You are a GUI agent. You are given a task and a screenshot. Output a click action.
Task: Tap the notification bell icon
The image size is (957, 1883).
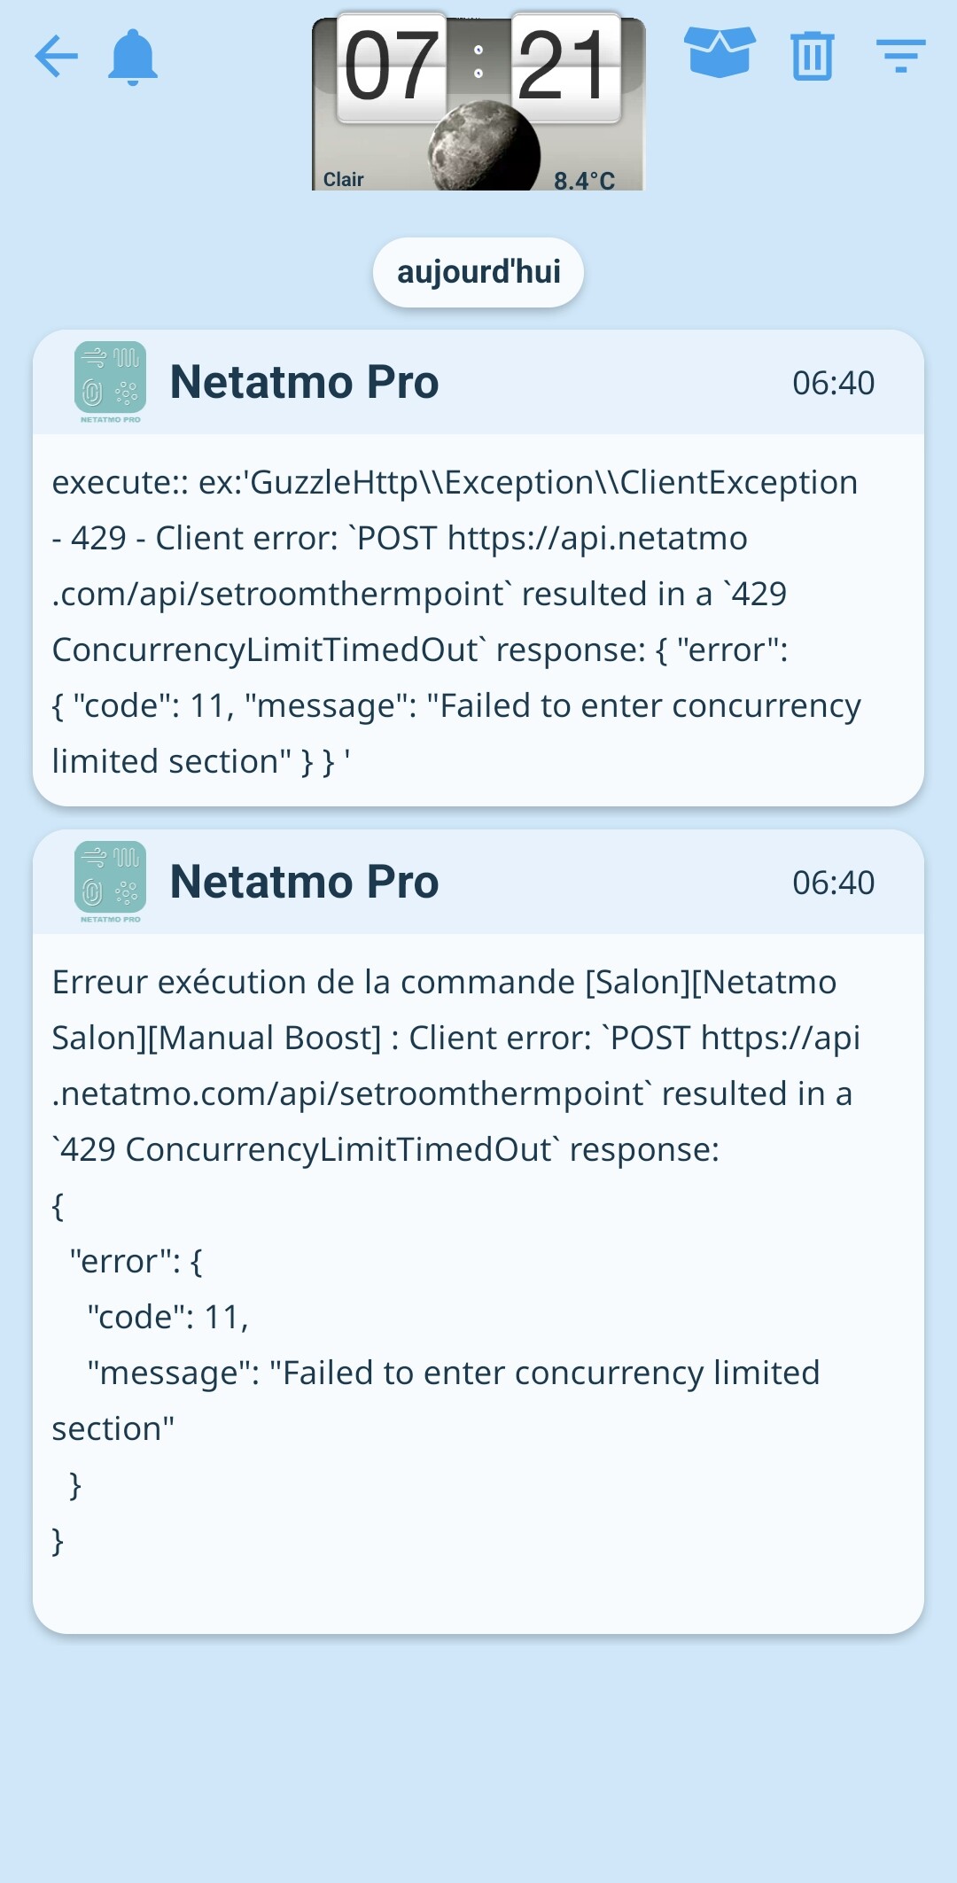click(133, 58)
